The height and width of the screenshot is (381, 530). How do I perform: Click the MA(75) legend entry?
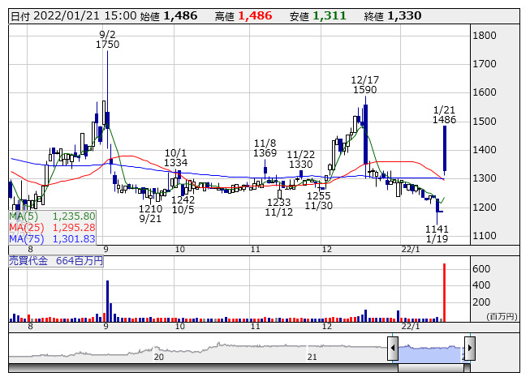pyautogui.click(x=52, y=238)
